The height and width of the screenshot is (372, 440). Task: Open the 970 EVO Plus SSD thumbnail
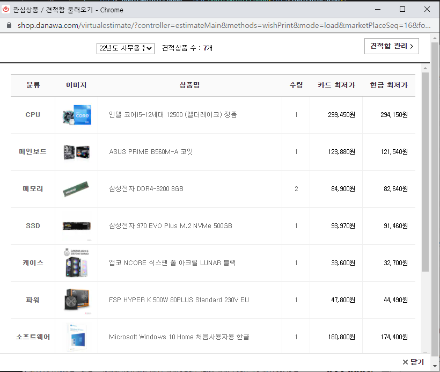(77, 226)
